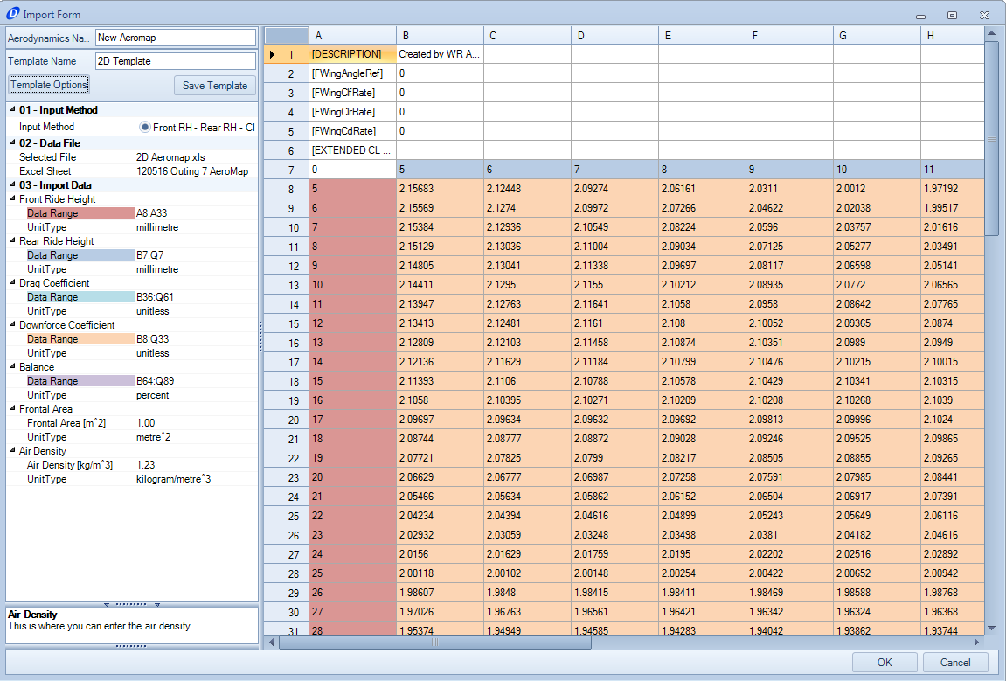Select row 7 header
The image size is (1006, 681).
point(287,170)
